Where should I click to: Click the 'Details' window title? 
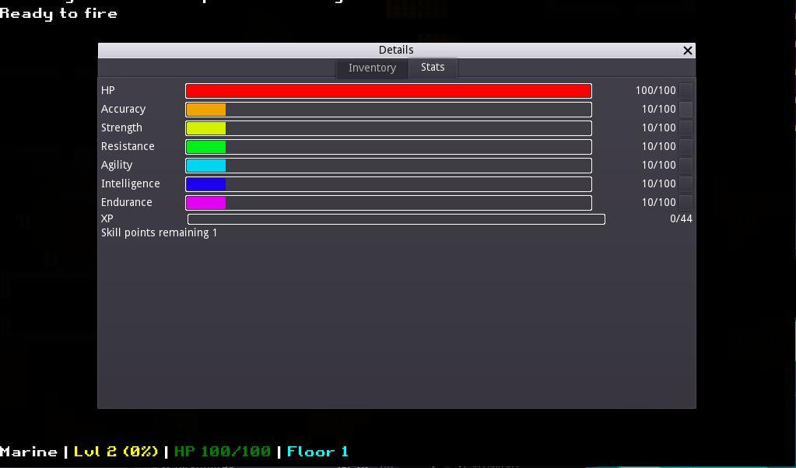click(x=396, y=51)
